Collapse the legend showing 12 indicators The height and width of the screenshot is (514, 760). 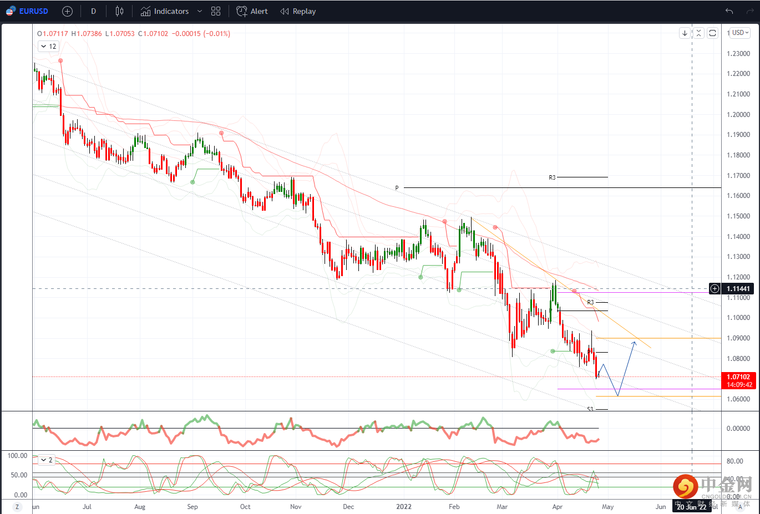click(x=49, y=47)
